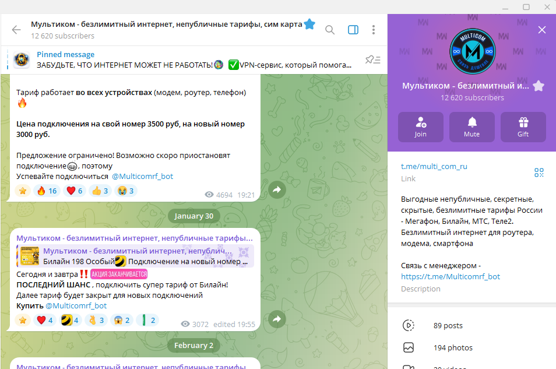Image resolution: width=556 pixels, height=369 pixels.
Task: Click the thumbs up reaction with 3
Action: click(100, 191)
